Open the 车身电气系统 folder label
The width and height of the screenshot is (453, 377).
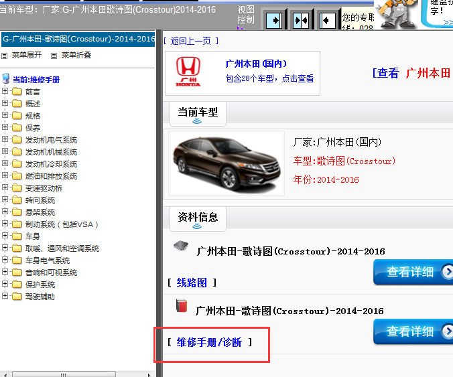tap(48, 260)
